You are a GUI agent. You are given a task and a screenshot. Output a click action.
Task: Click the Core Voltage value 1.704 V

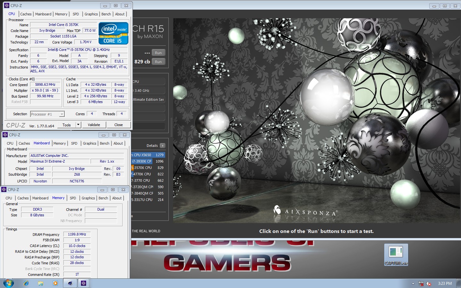tap(86, 42)
